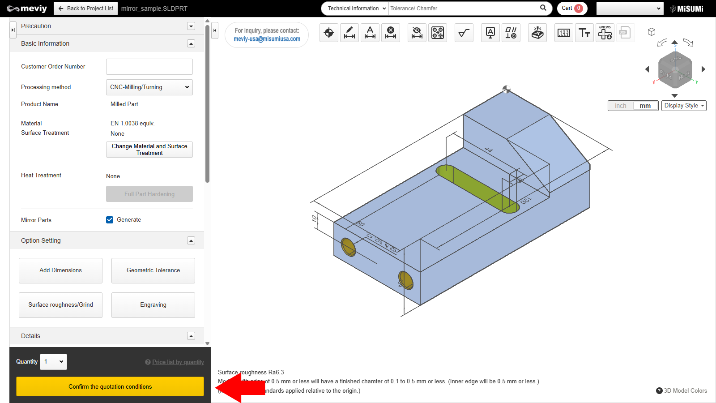Uncheck the Mirror Parts Generate checkbox
This screenshot has height=403, width=716.
point(110,220)
